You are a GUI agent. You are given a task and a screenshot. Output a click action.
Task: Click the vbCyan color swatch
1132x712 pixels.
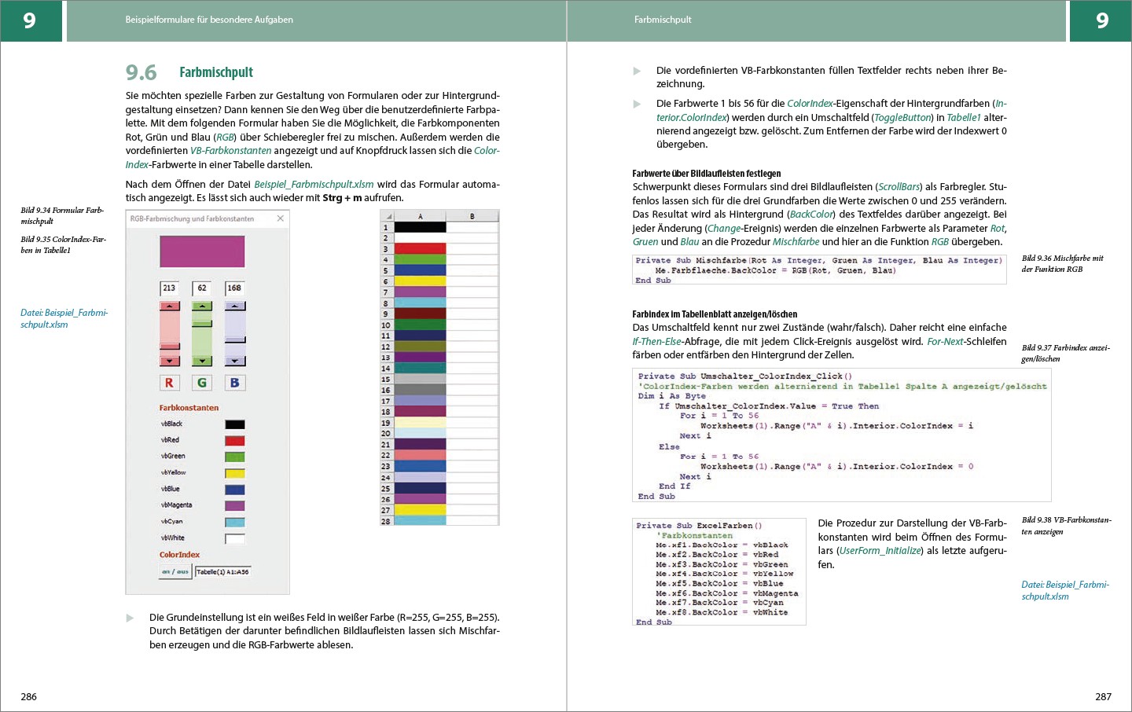[x=235, y=523]
